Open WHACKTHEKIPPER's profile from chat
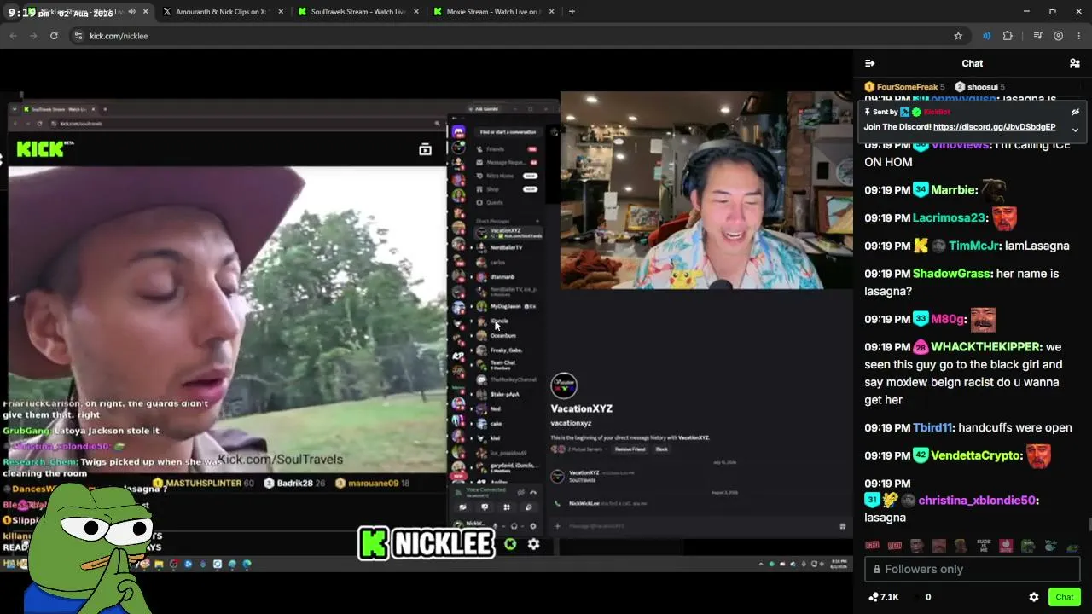 point(985,347)
